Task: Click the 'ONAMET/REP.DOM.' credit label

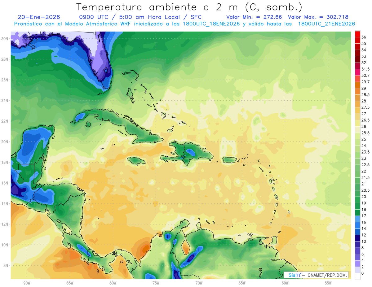Action: pos(327,275)
